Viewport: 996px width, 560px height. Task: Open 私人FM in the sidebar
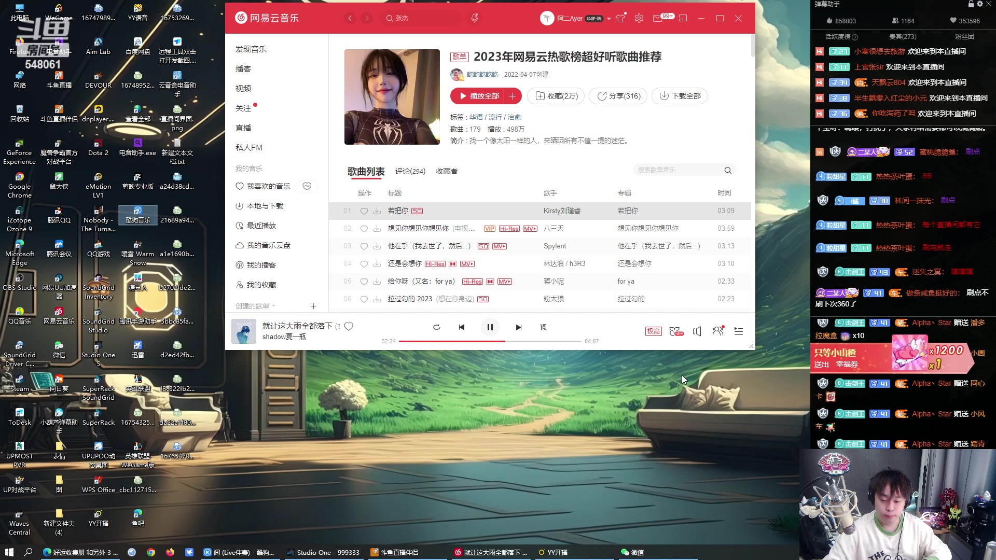[x=249, y=147]
